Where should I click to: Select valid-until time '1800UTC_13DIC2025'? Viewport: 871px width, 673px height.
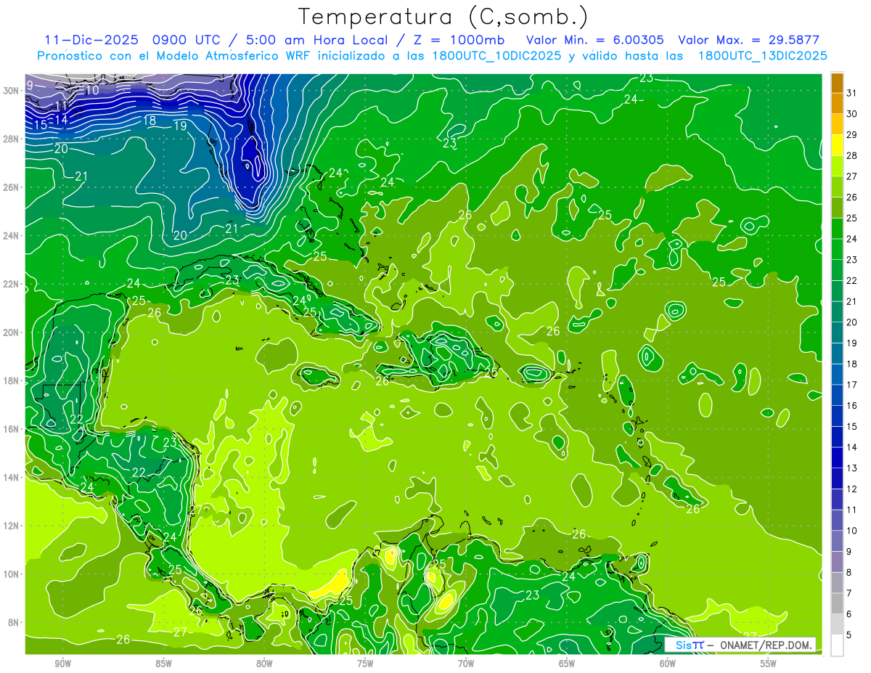coord(762,56)
